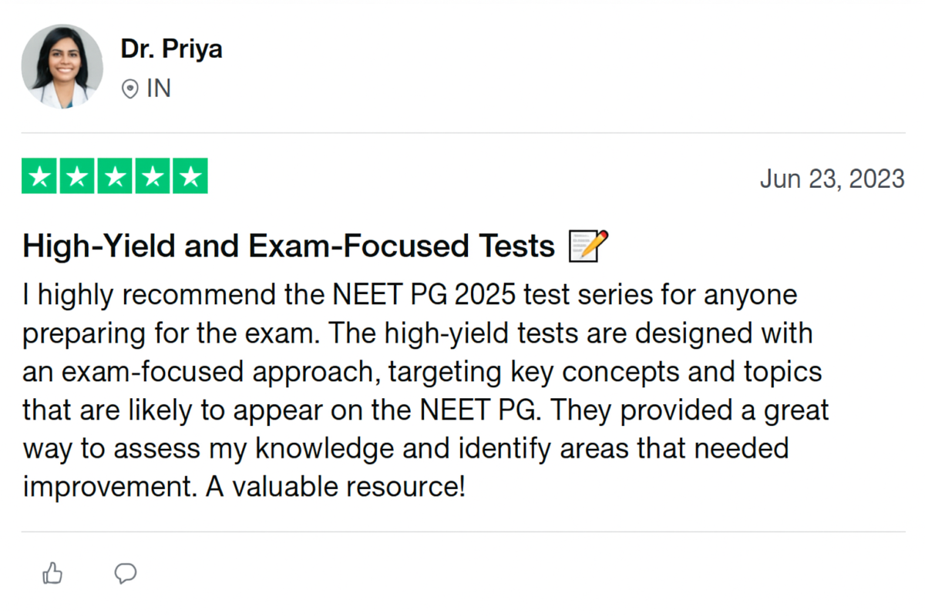This screenshot has width=925, height=616.
Task: Click the review body paragraph text
Action: point(425,390)
